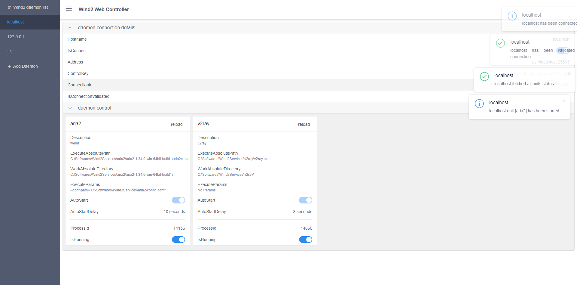Close the 'aria2 has been started' notification
The width and height of the screenshot is (577, 285).
tap(564, 101)
